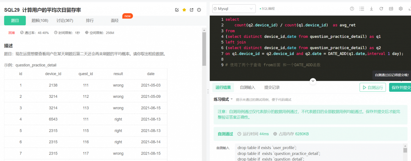Image resolution: width=411 pixels, height=161 pixels.
Task: Open the 排行 tab
Action: (90, 21)
